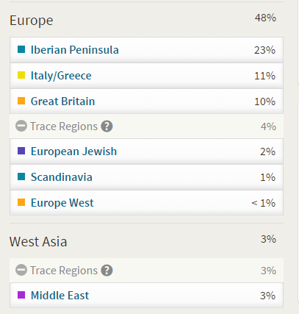Collapse the West Asia Trace Regions minus icon
The width and height of the screenshot is (299, 314).
[21, 271]
